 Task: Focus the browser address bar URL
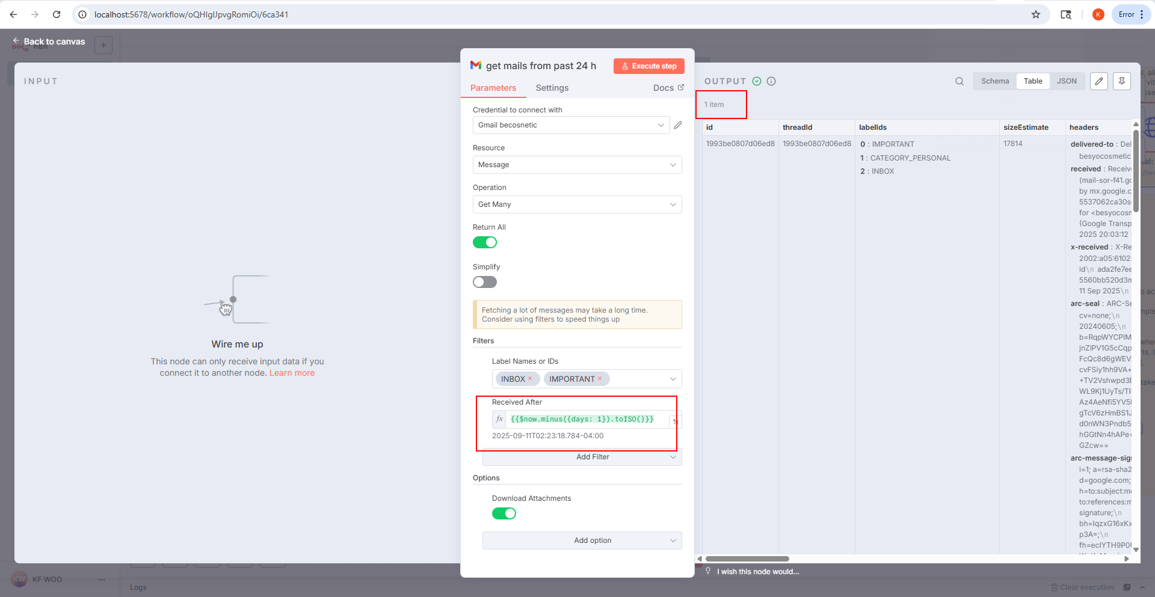click(x=191, y=14)
